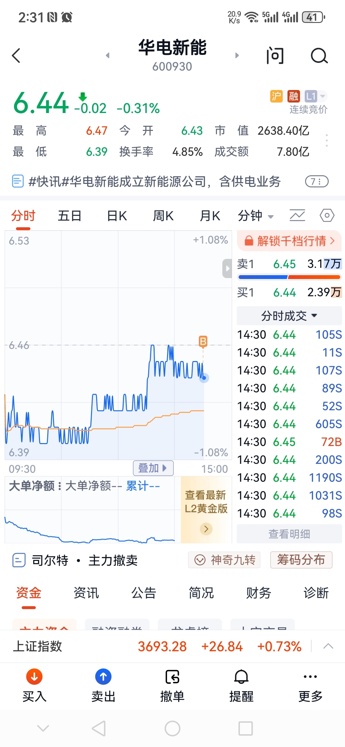
Task: Select the 公告 tab
Action: click(144, 593)
